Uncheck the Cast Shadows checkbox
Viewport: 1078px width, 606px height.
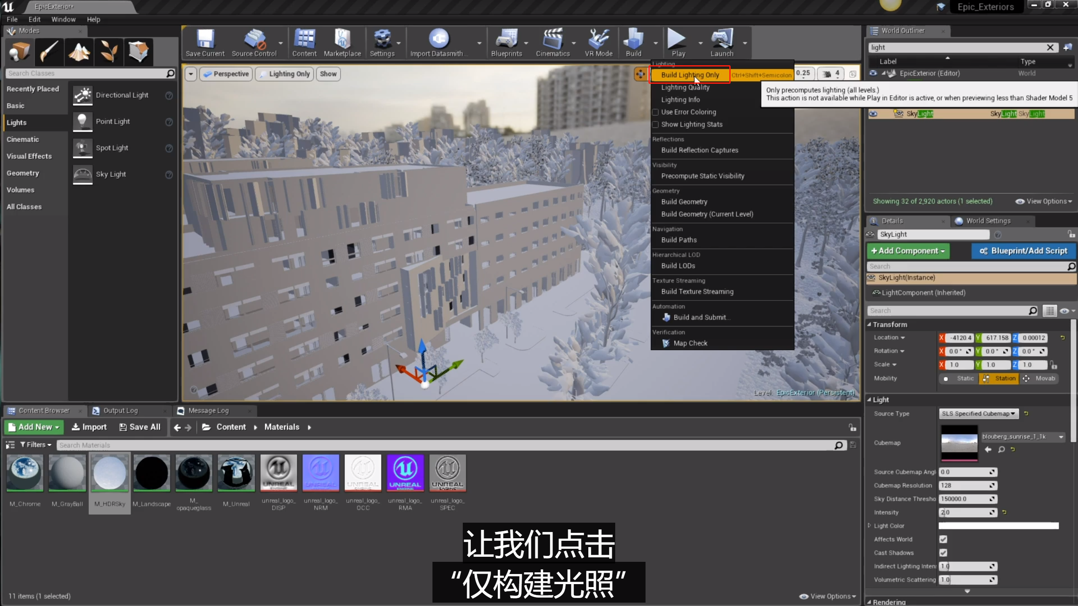tap(943, 553)
